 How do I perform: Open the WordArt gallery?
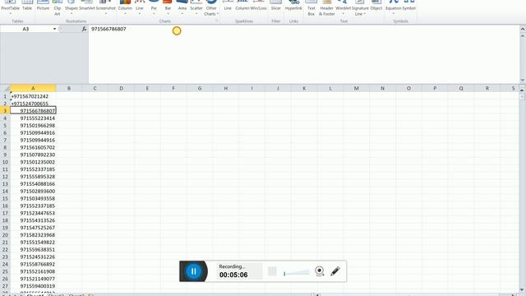click(x=343, y=7)
